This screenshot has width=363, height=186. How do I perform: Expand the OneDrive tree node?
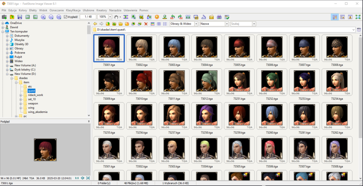click(x=3, y=23)
